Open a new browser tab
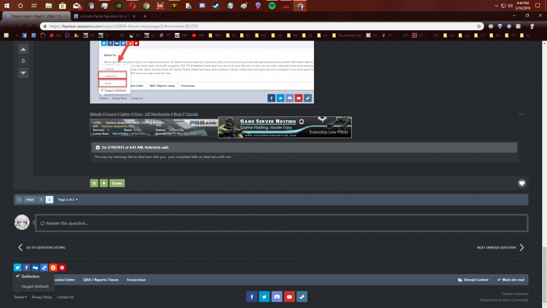 click(145, 16)
